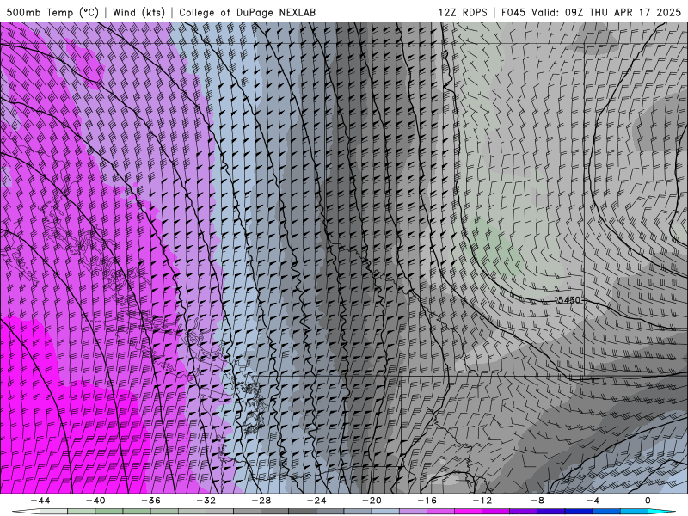Click the -44 colorbar scale label
The width and height of the screenshot is (688, 516).
(x=40, y=501)
